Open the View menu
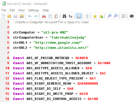Screen dimensions: 136x102 21,10
